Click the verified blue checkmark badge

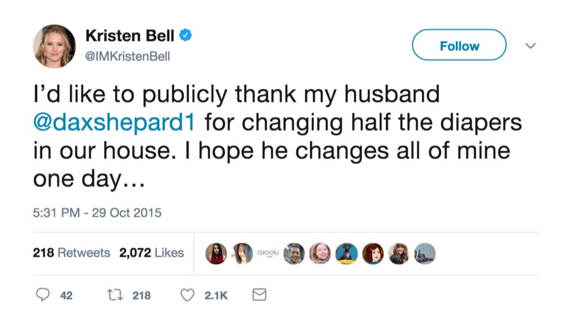pos(186,34)
